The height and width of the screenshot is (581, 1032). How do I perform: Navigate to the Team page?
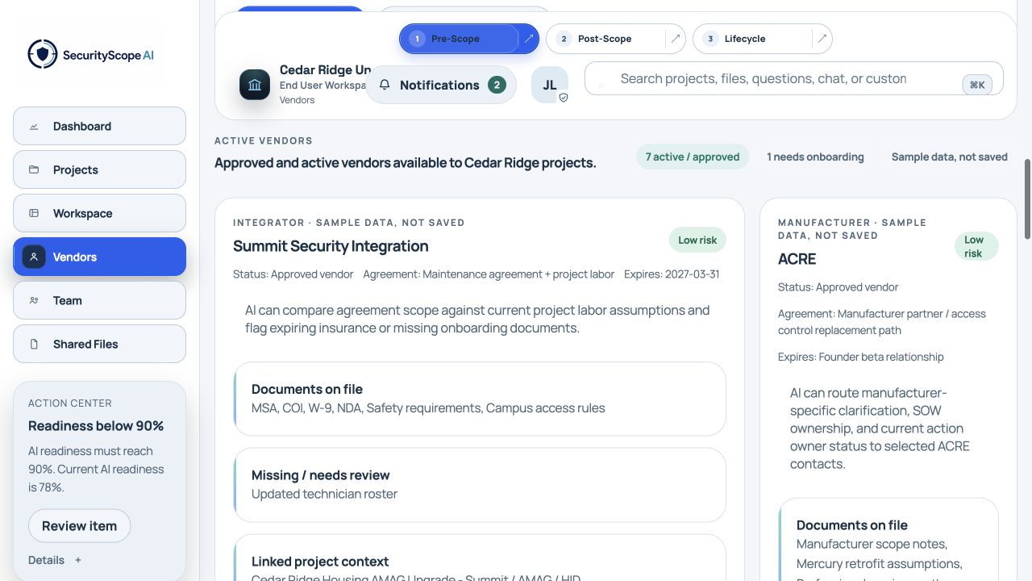point(99,301)
